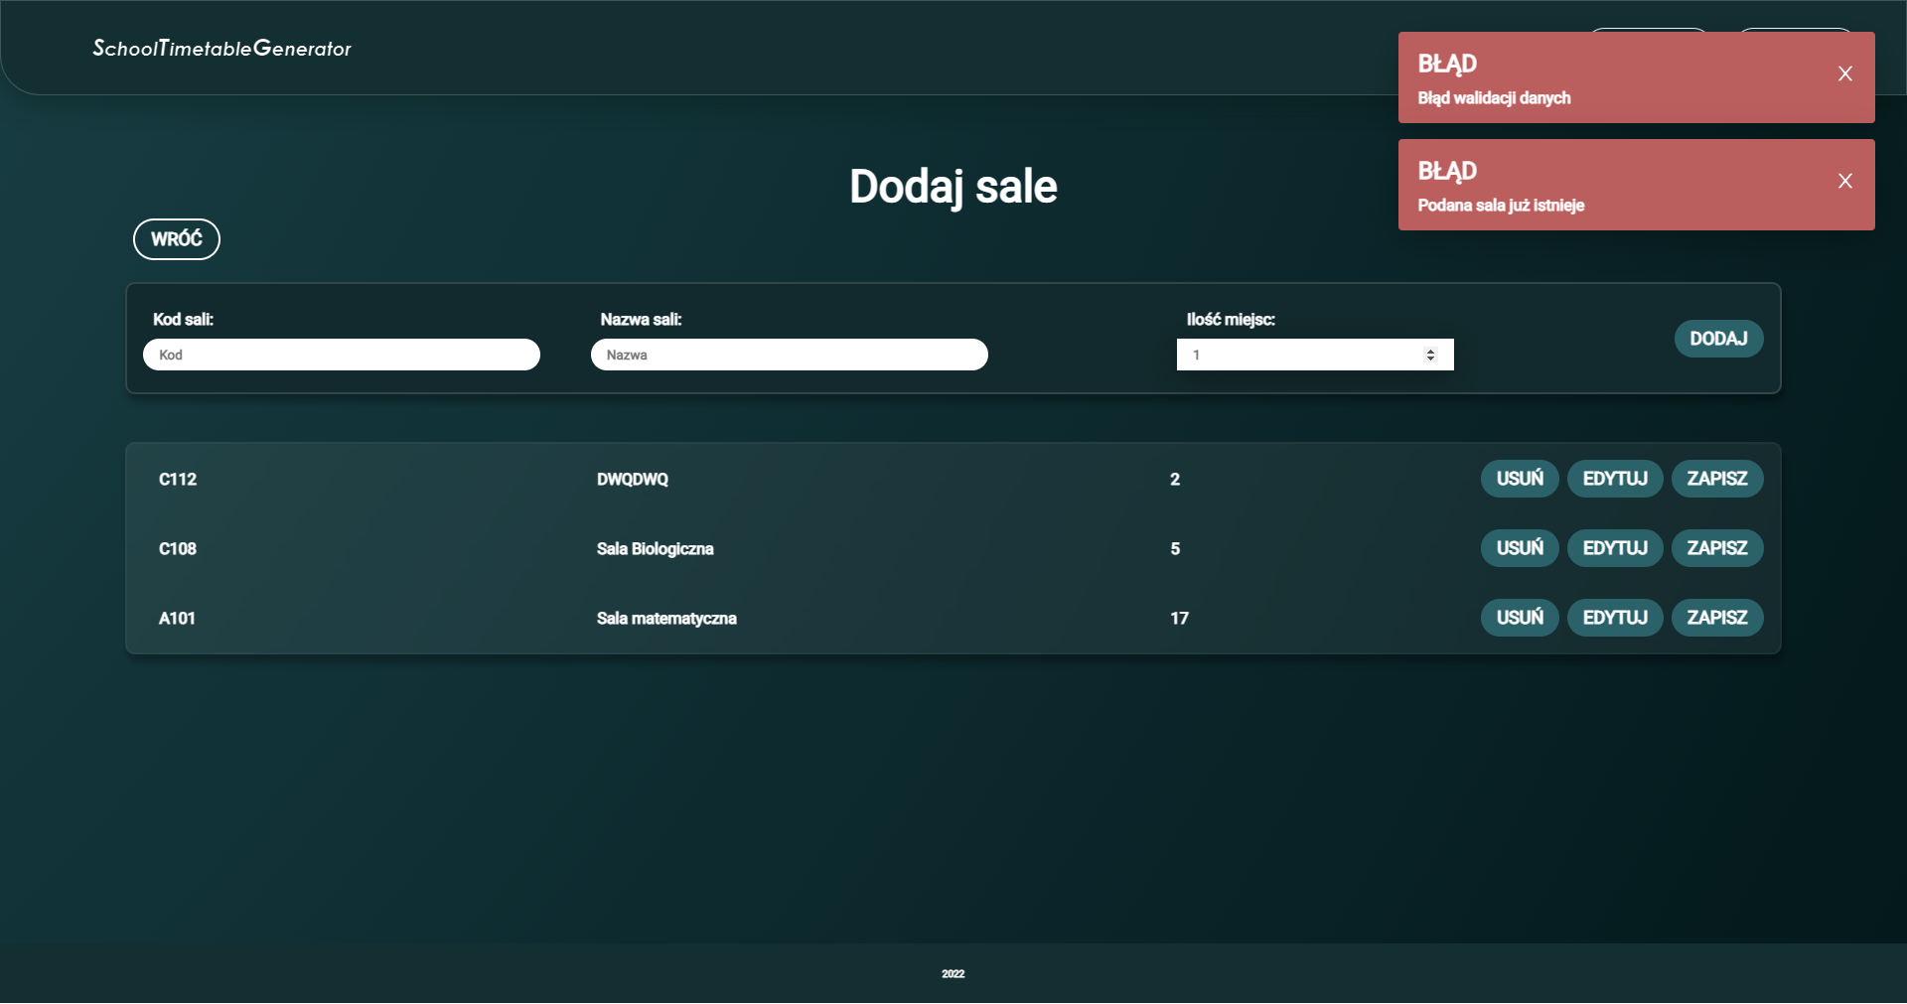Image resolution: width=1907 pixels, height=1004 pixels.
Task: Click USUŃ next to room C112
Action: pyautogui.click(x=1519, y=479)
